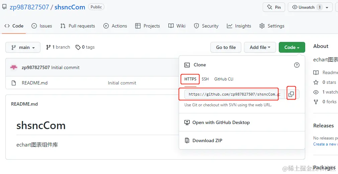Click the HTTPS clone URL field
Image resolution: width=338 pixels, height=174 pixels.
pos(232,94)
